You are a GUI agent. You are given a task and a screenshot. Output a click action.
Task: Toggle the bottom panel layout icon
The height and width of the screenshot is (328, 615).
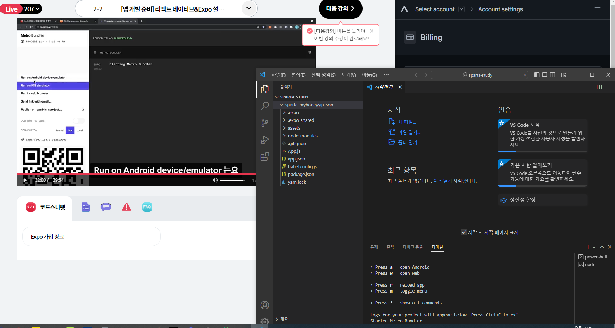[x=545, y=75]
